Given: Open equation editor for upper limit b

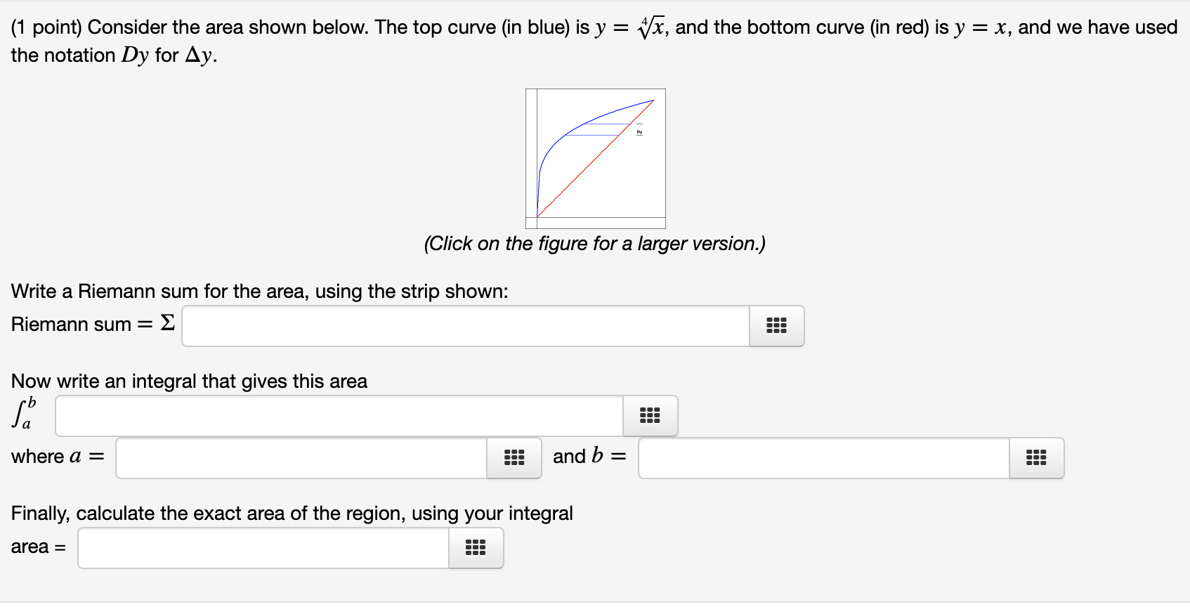Looking at the screenshot, I should tap(1036, 457).
